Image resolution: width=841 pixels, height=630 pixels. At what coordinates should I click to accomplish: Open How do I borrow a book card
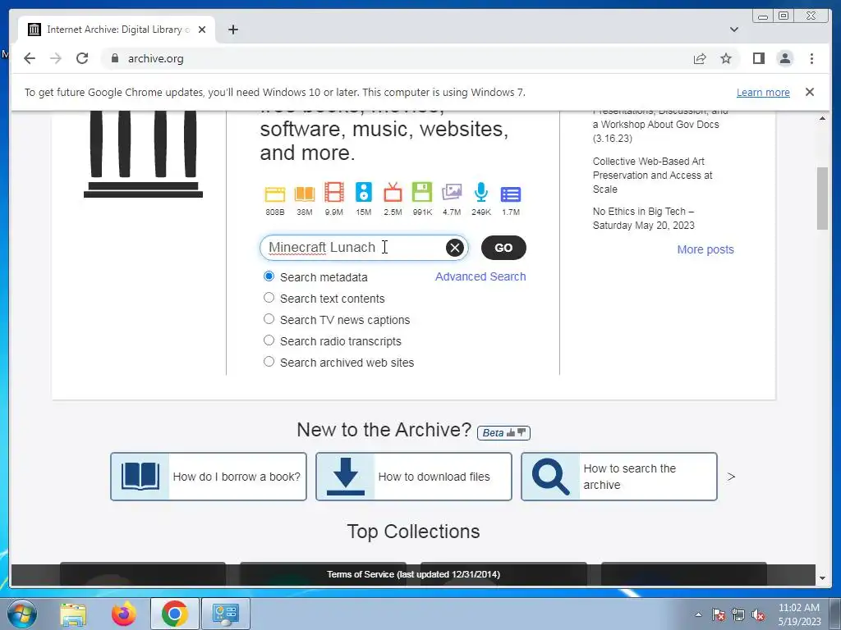(x=209, y=477)
